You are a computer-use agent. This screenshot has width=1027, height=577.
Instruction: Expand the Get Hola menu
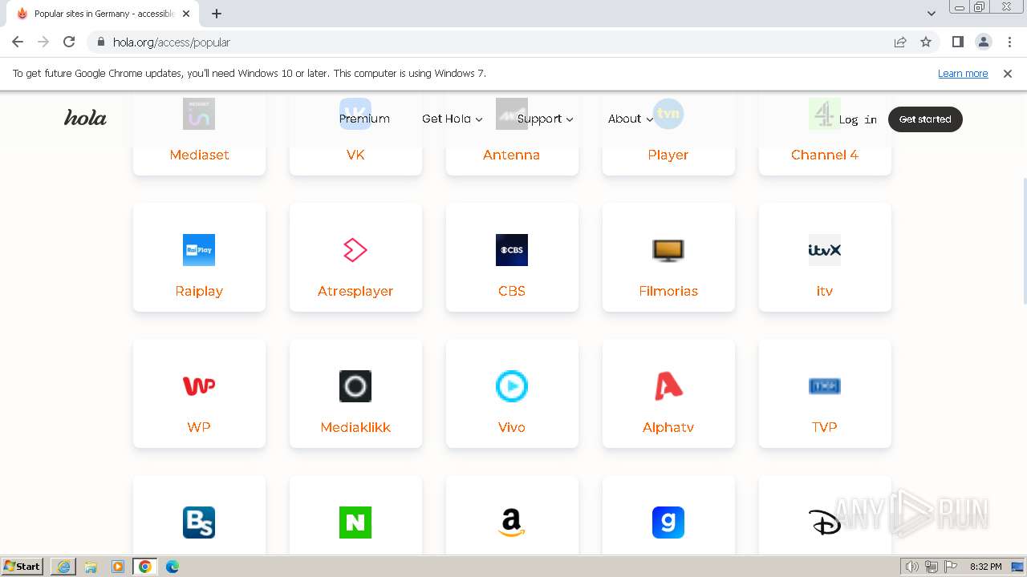point(453,119)
